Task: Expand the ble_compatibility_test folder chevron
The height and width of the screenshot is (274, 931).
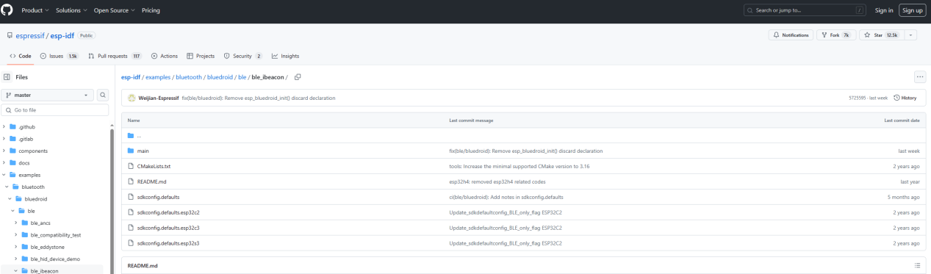Action: click(x=16, y=235)
